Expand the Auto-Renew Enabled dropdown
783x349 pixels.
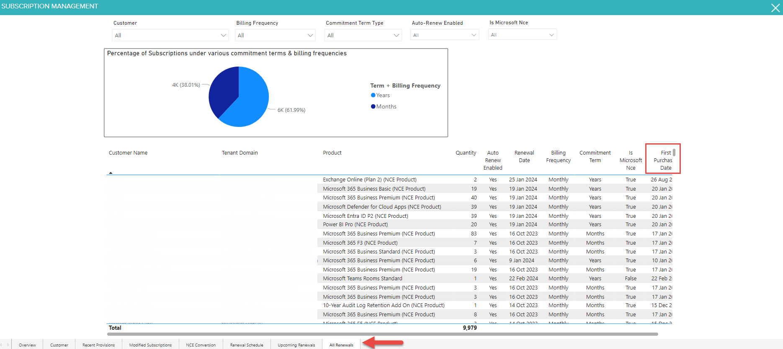[444, 35]
